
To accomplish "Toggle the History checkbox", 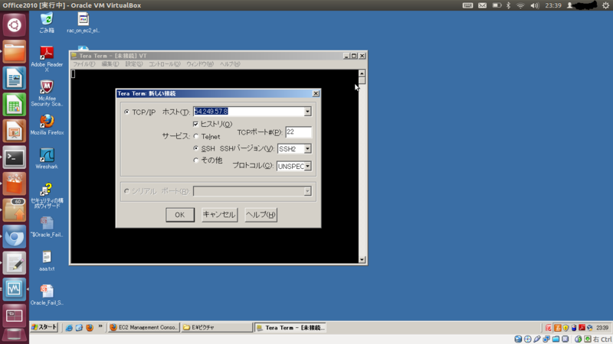I will click(195, 124).
